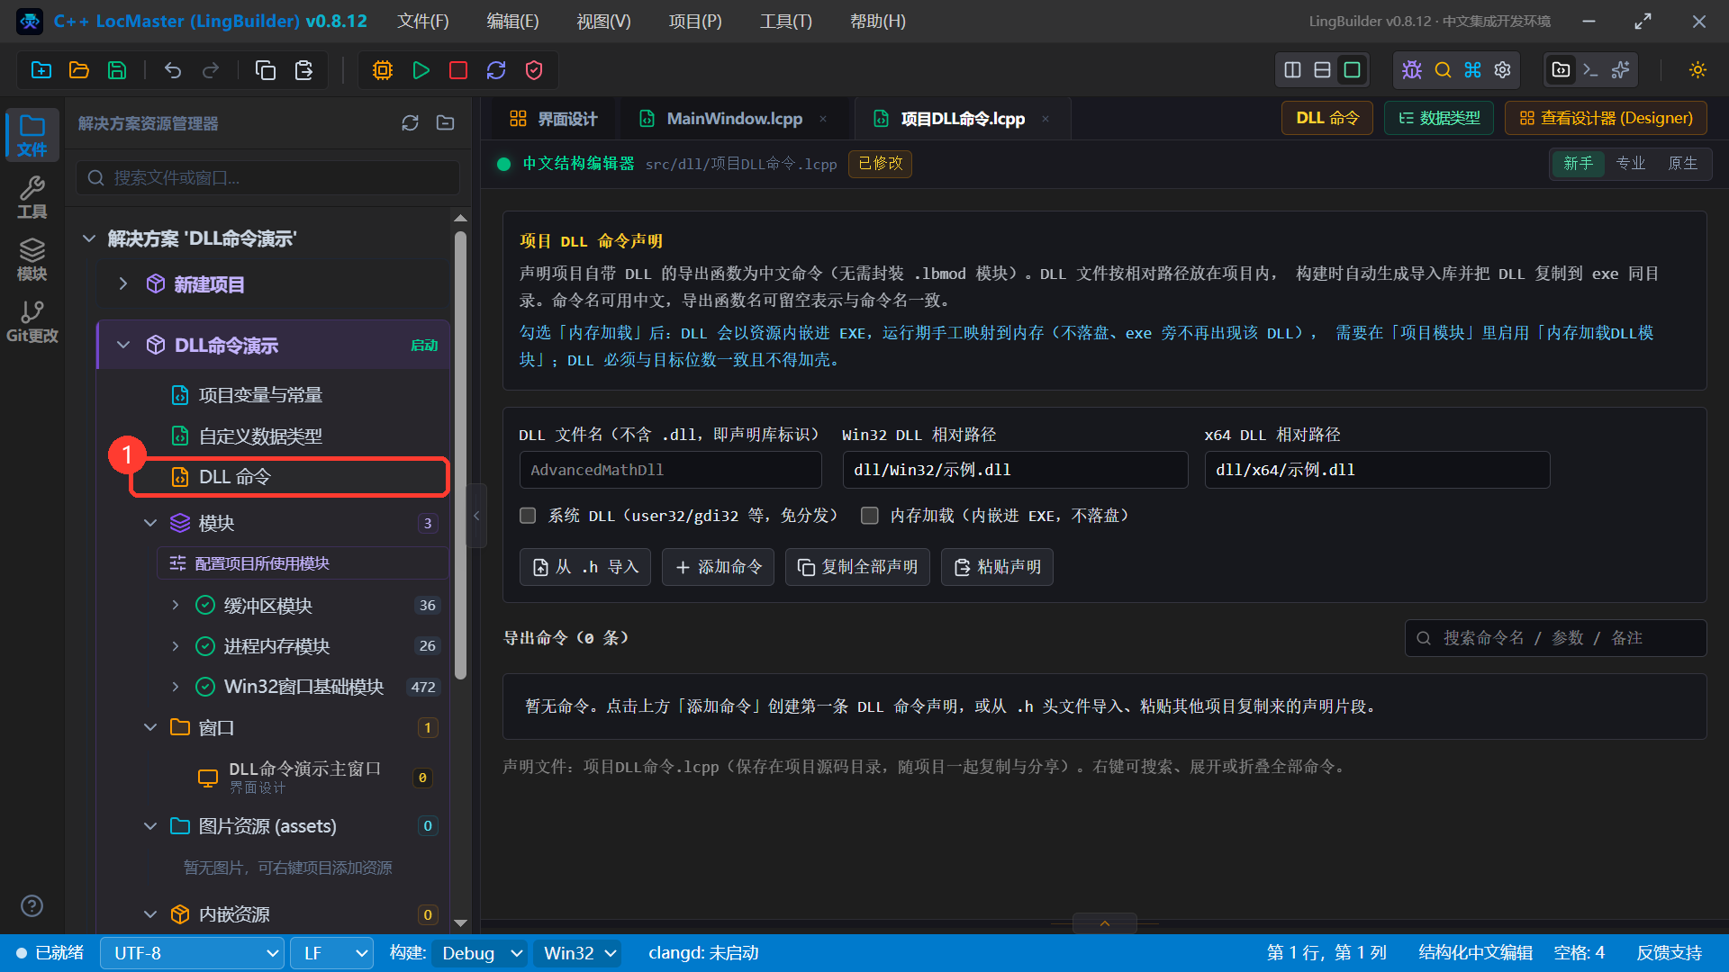Switch editor mode to 专业
Viewport: 1729px width, 972px height.
coord(1631,164)
